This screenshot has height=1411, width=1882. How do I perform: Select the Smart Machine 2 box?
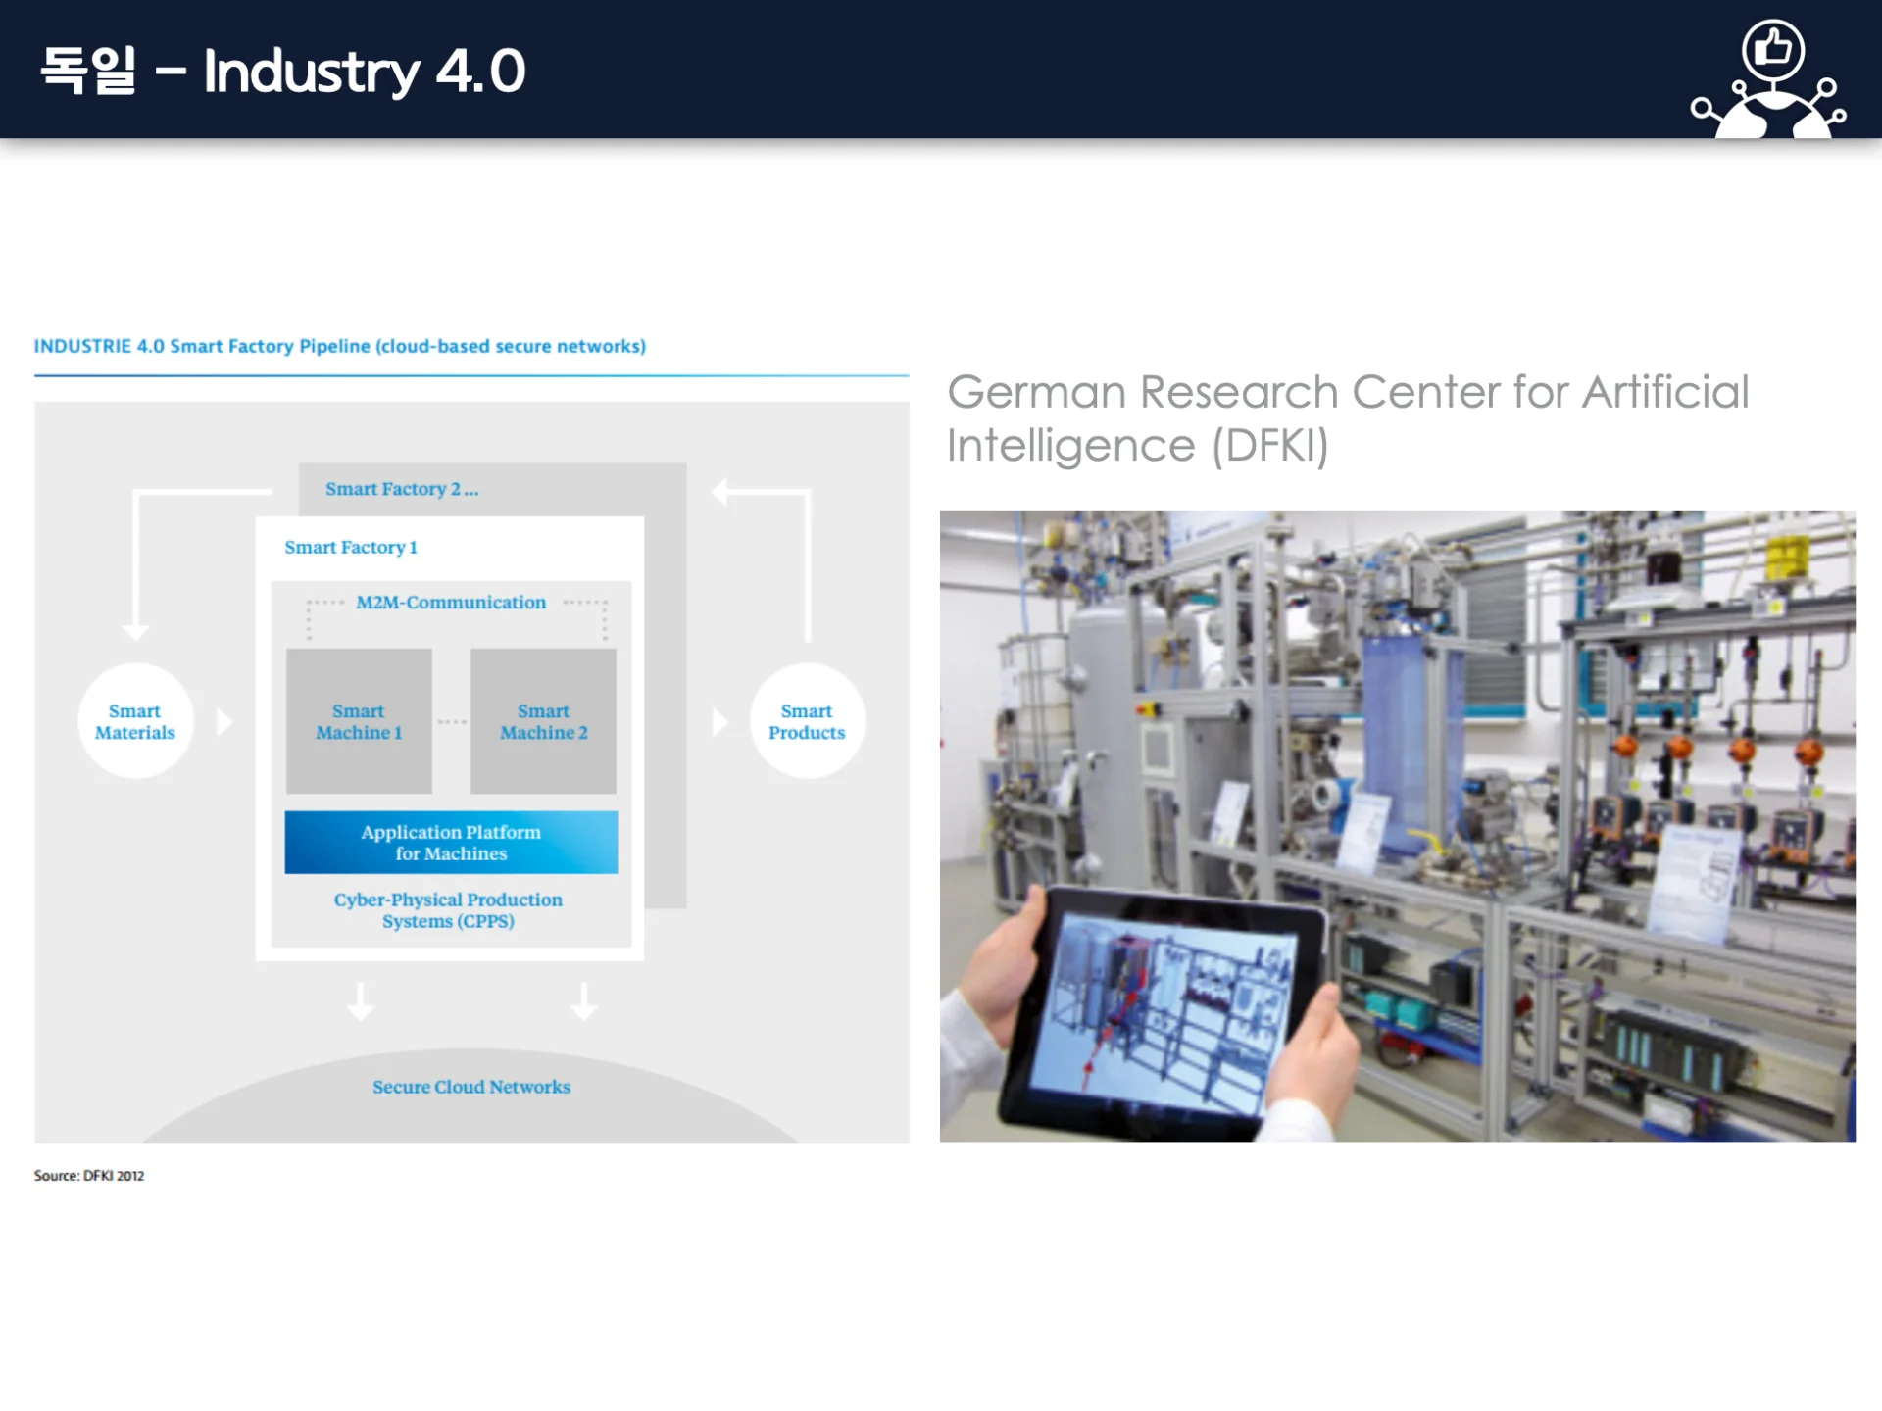(x=543, y=721)
